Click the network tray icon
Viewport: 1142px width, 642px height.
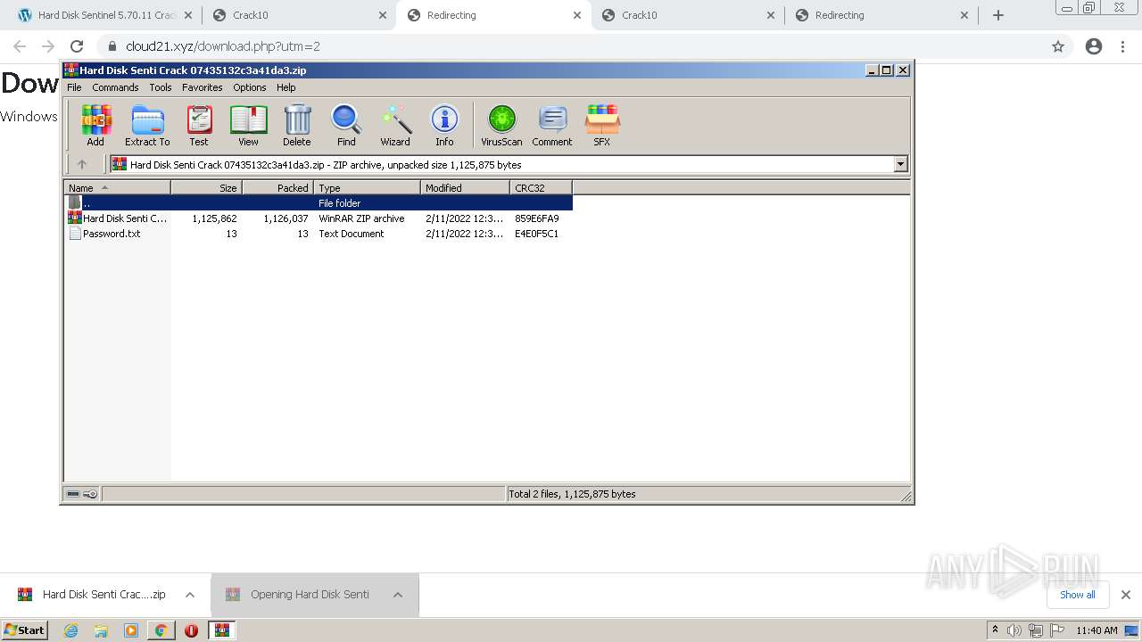click(1035, 630)
